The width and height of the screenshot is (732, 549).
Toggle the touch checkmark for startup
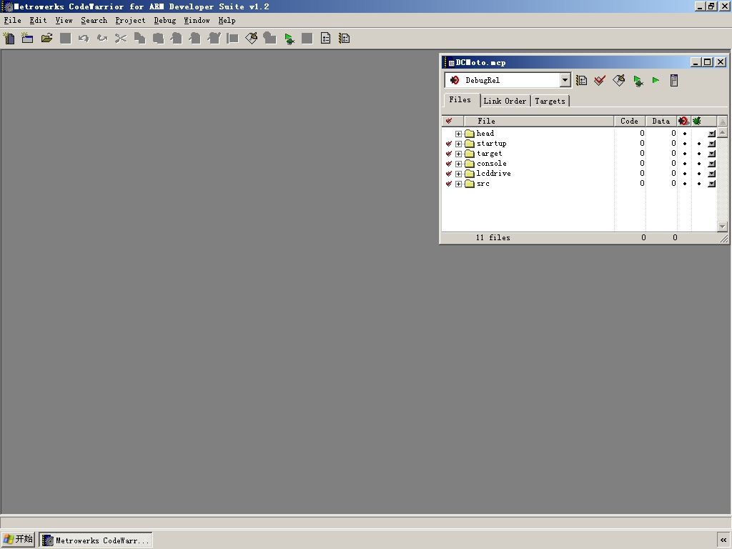(449, 144)
